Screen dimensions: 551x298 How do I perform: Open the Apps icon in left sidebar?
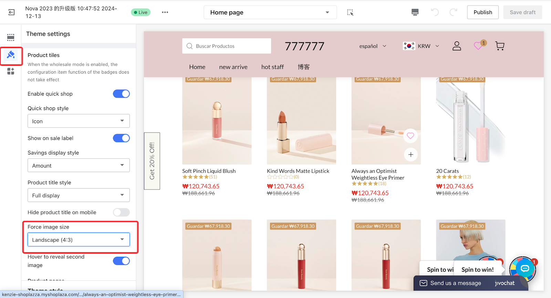pyautogui.click(x=11, y=71)
